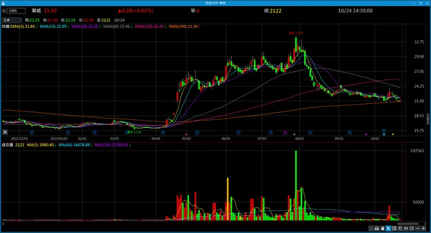
Task: Click scroll left arrow at chart bottom
Action: pyautogui.click(x=3, y=224)
